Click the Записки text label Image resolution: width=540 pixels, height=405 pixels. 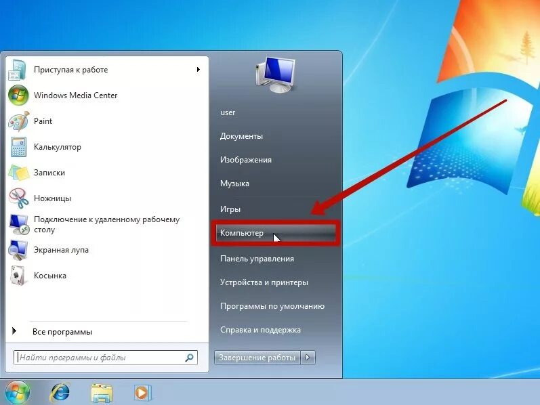coord(49,173)
